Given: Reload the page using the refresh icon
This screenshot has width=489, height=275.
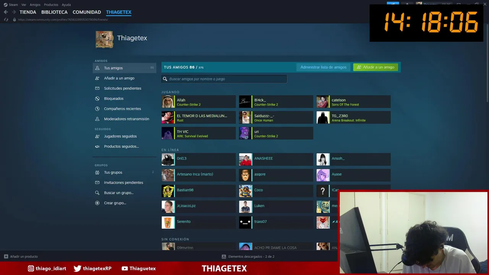Looking at the screenshot, I should [6, 19].
